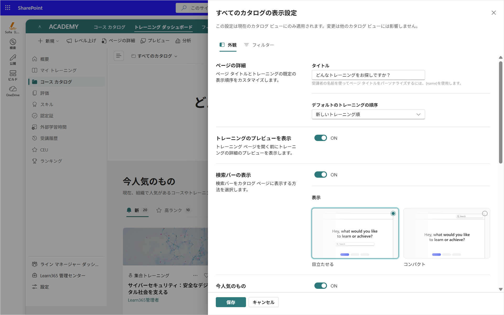Click the 保存 button
The image size is (504, 315).
tap(231, 302)
